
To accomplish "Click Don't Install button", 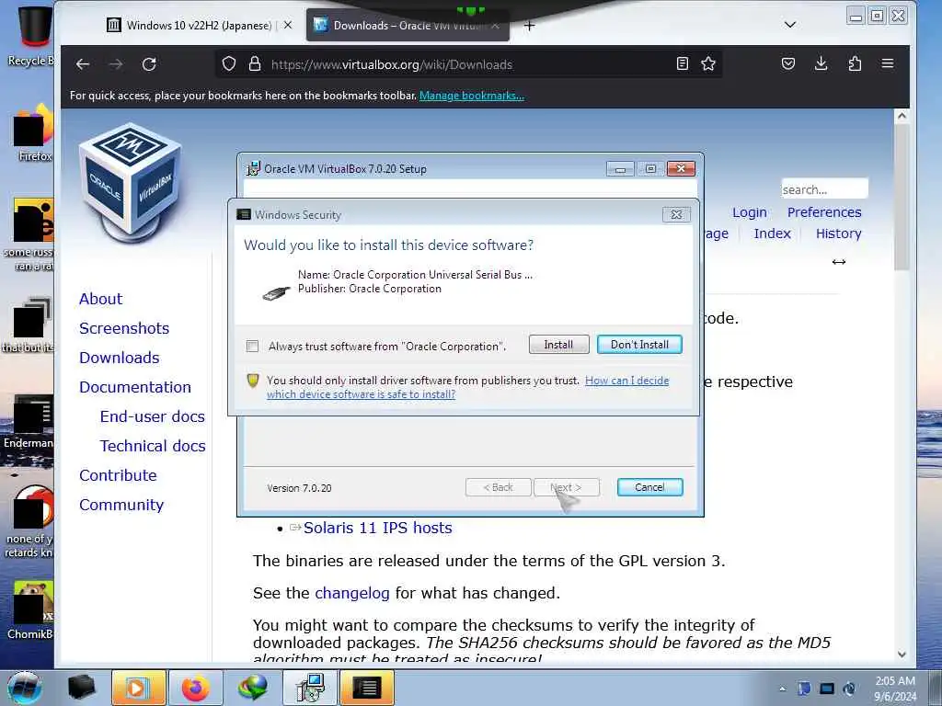I will 639,345.
